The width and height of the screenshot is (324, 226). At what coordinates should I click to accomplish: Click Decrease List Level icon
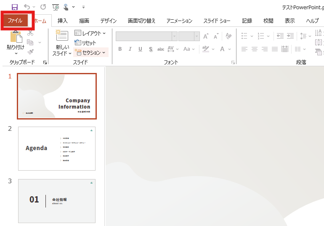(x=280, y=36)
